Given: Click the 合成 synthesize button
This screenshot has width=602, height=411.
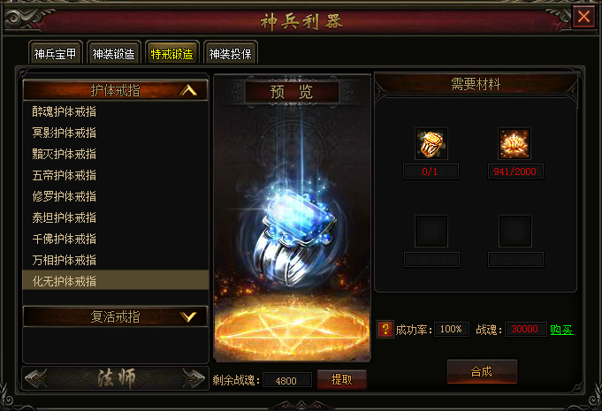Looking at the screenshot, I should coord(482,371).
